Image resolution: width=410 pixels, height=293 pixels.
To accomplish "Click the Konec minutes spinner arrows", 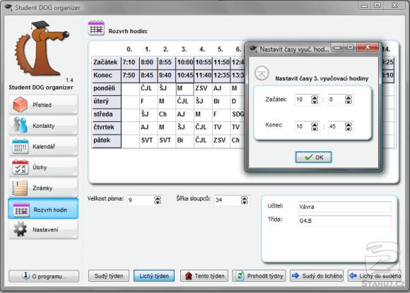I will [348, 126].
